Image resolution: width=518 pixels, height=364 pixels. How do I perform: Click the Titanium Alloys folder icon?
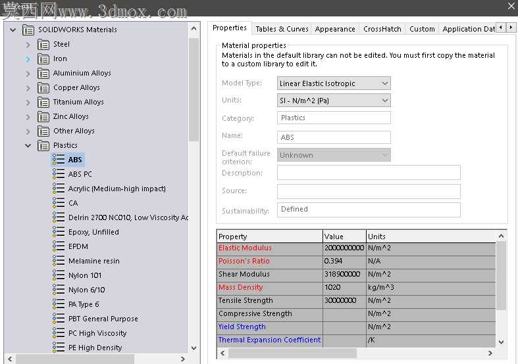[43, 102]
